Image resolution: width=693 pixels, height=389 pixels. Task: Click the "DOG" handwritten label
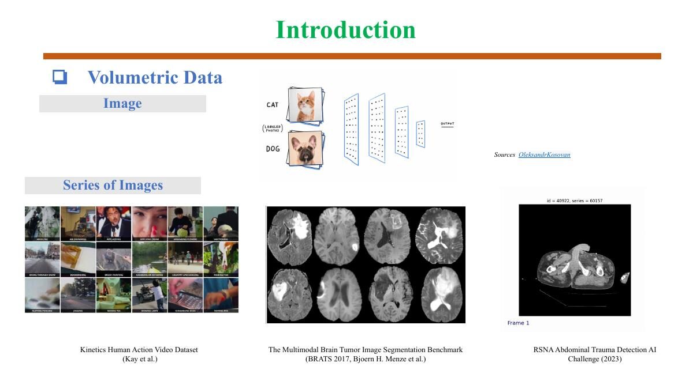point(273,149)
